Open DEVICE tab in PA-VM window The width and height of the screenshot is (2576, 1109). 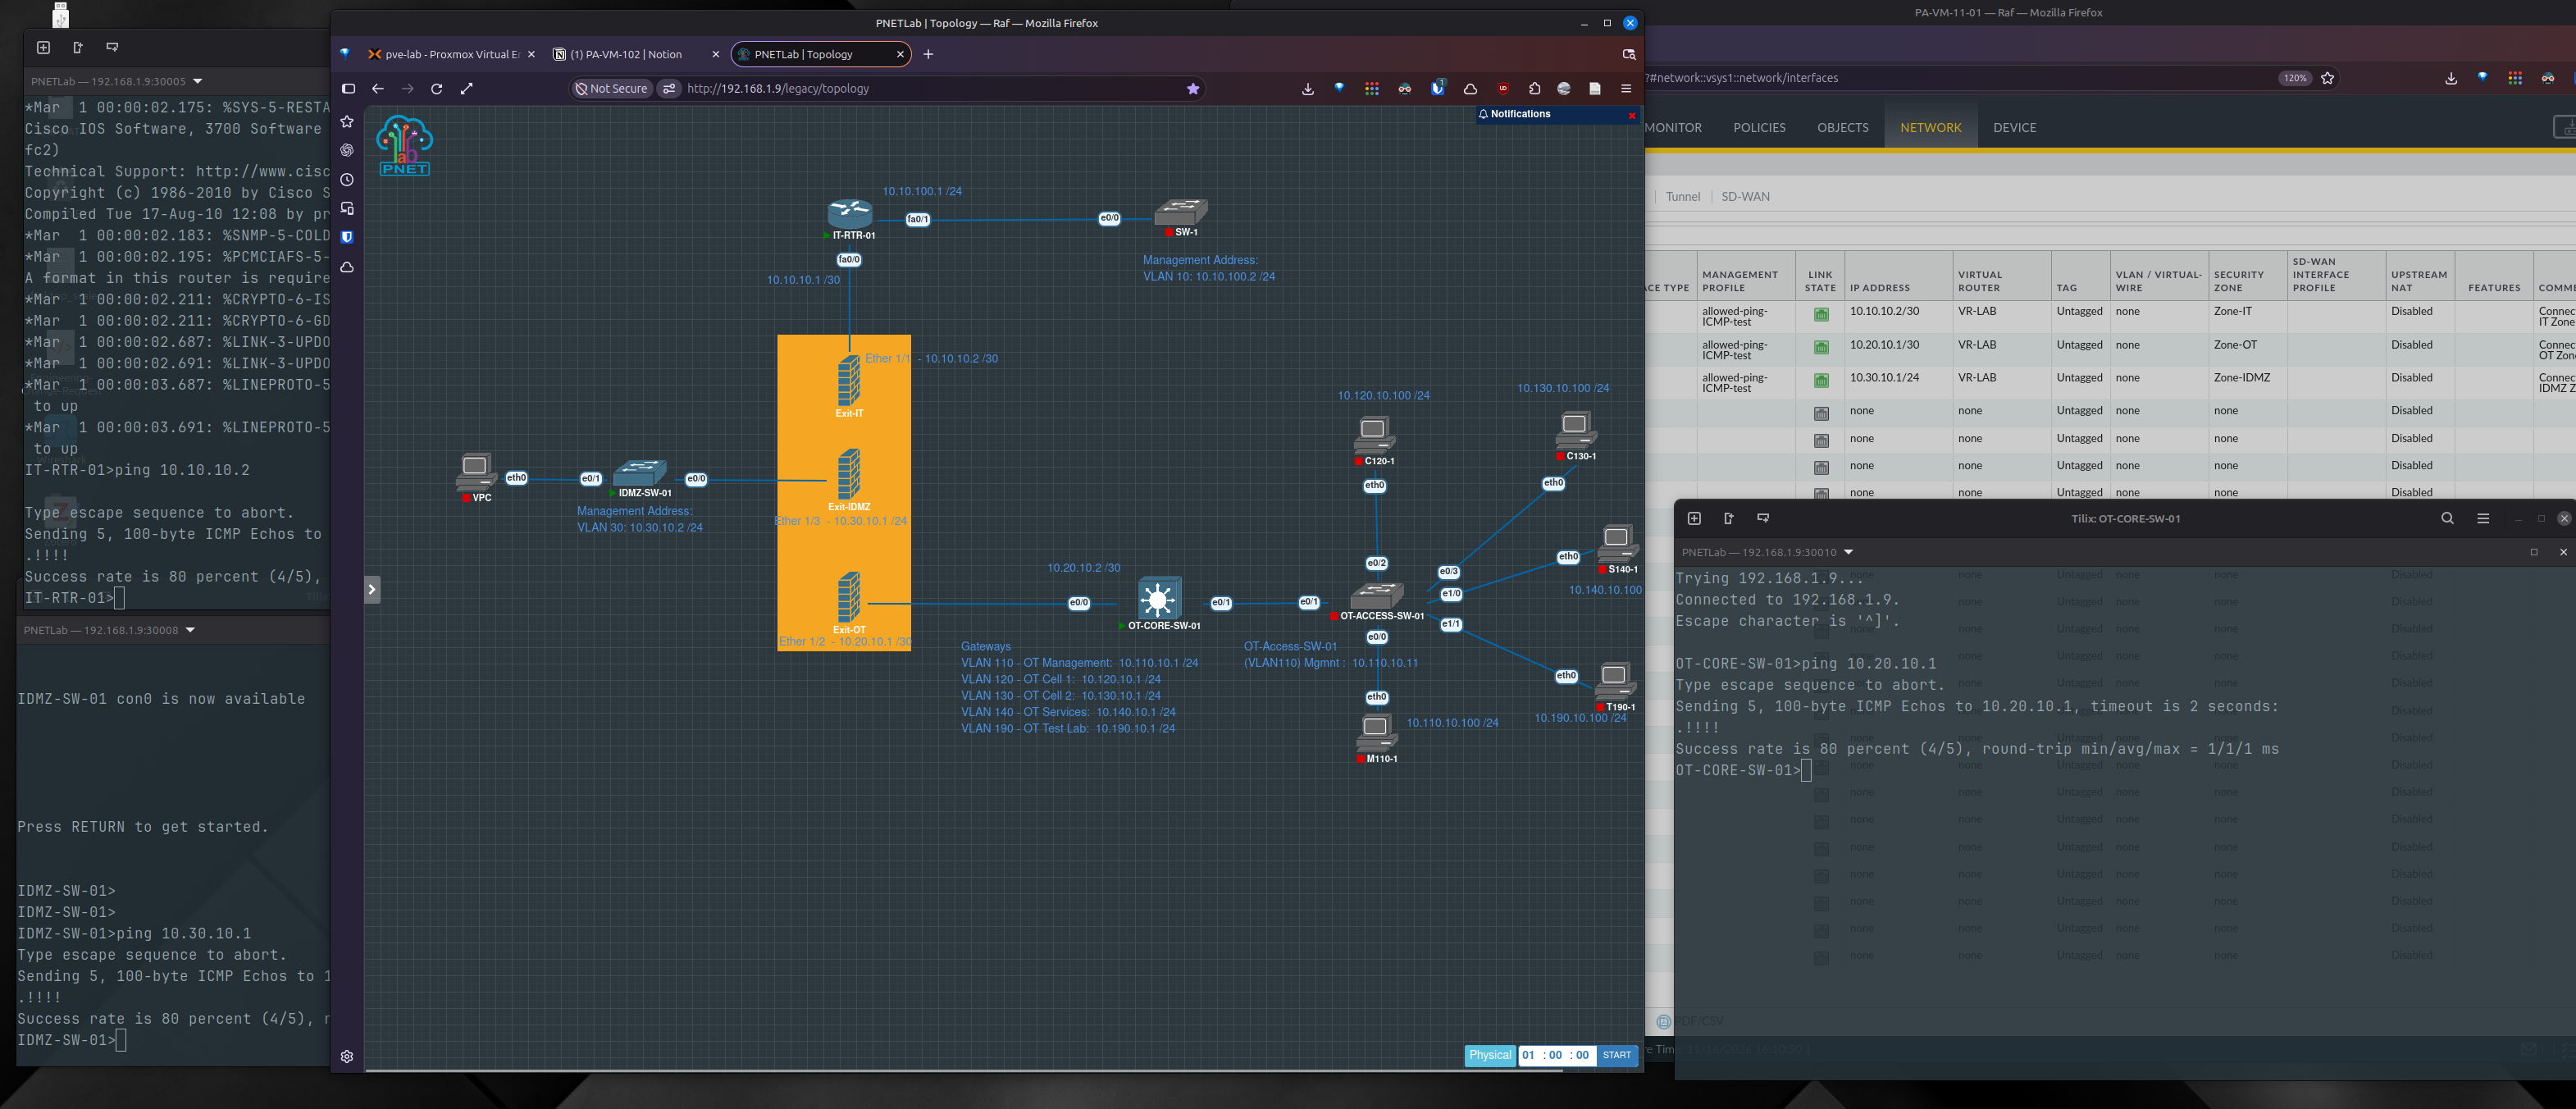2014,128
